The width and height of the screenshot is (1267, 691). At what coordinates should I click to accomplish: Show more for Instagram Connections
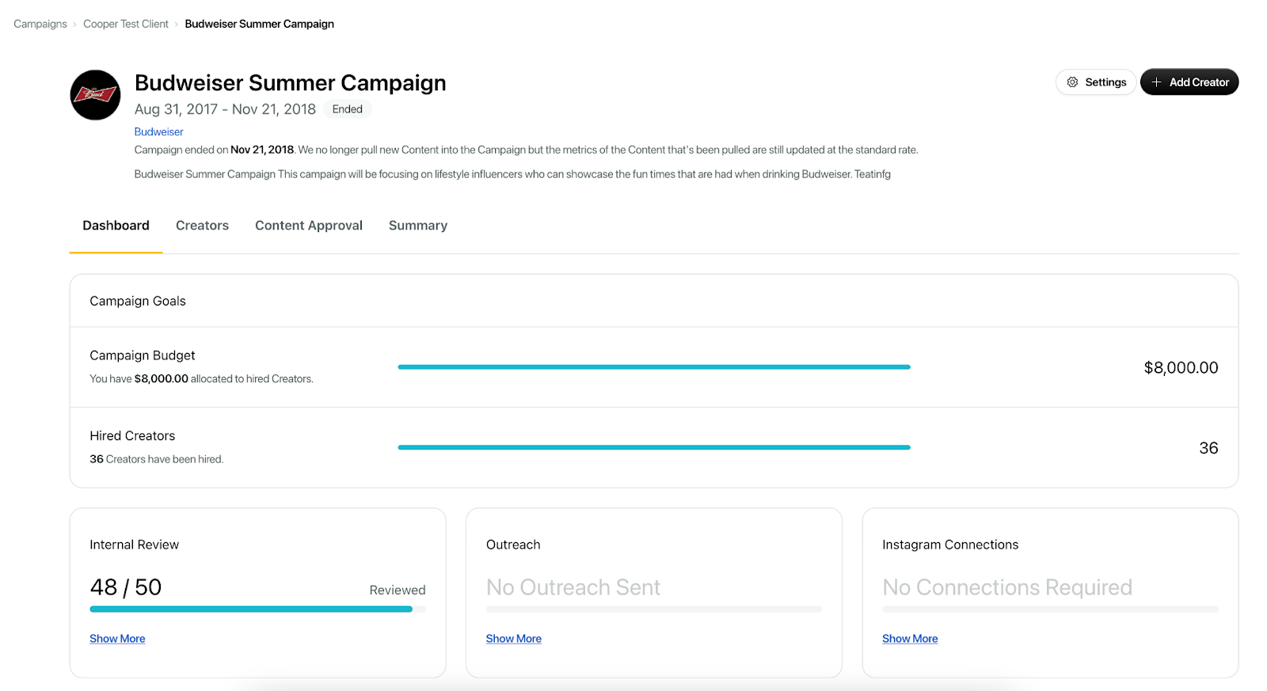pyautogui.click(x=910, y=639)
